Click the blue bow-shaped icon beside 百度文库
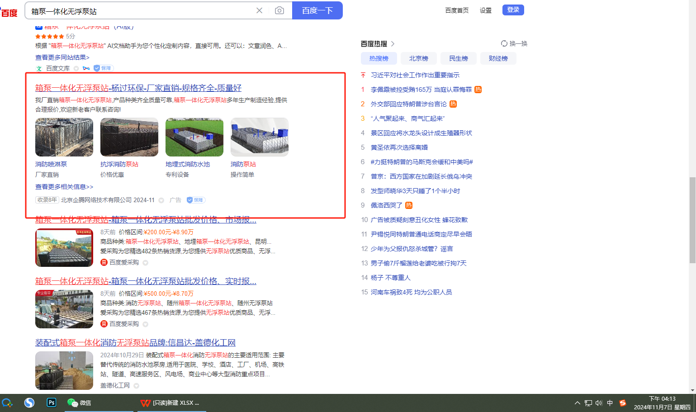This screenshot has width=696, height=412. point(86,68)
